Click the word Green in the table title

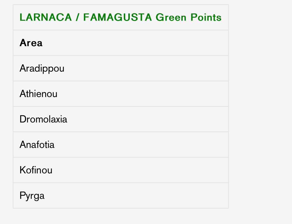tap(171, 17)
